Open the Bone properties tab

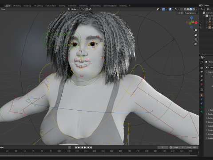tap(201, 112)
